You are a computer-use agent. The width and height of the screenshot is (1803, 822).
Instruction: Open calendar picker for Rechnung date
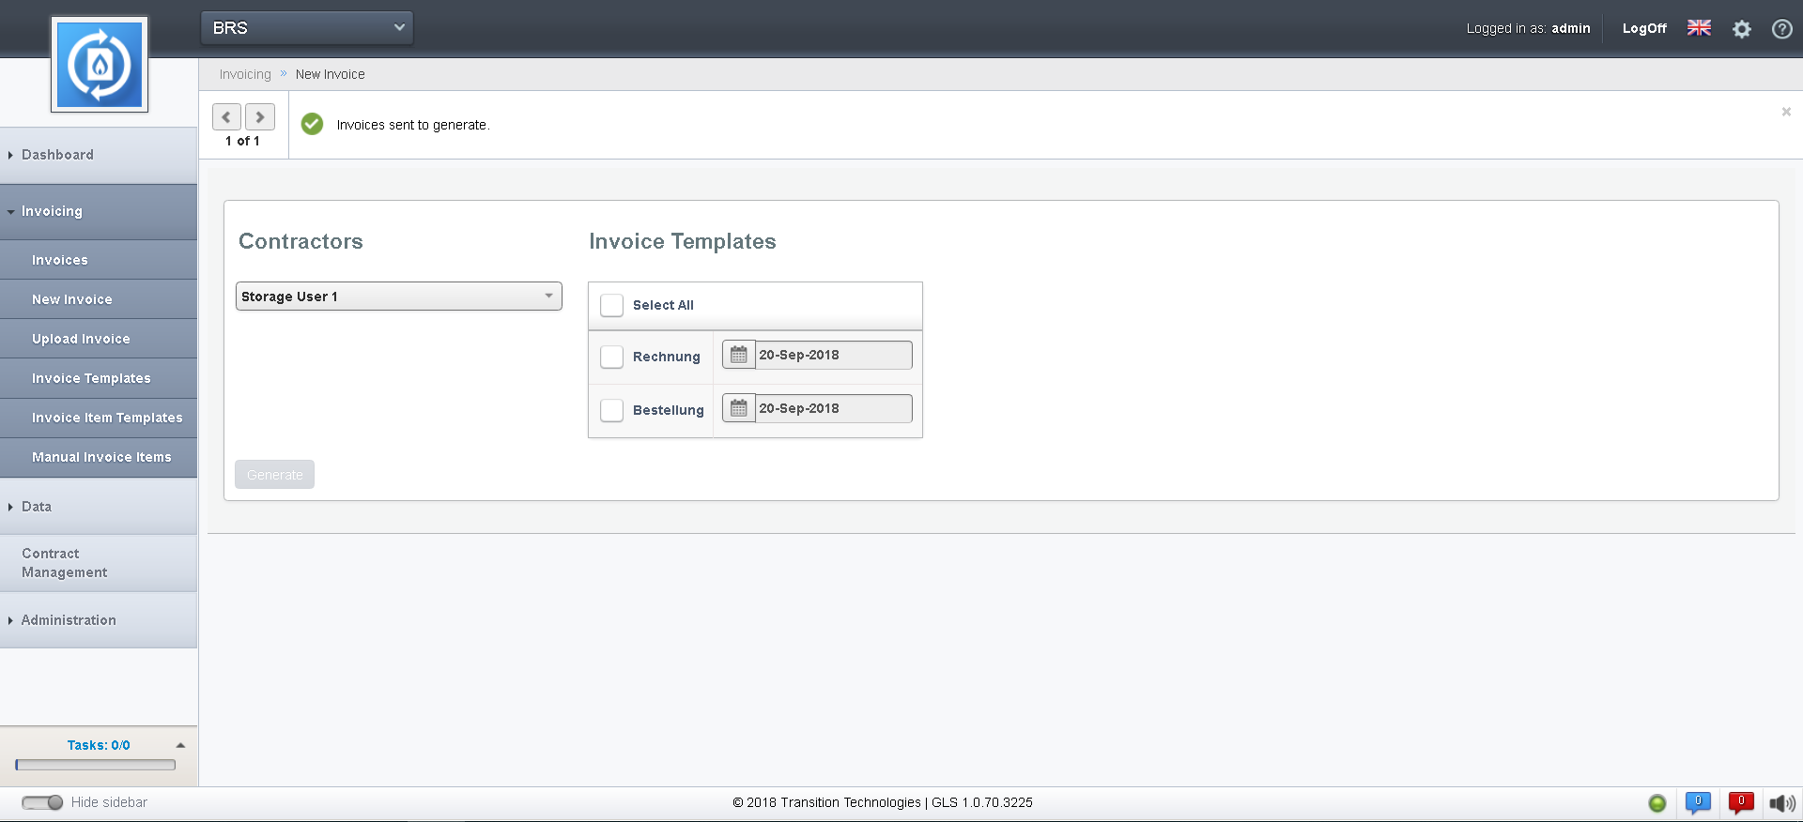point(739,355)
